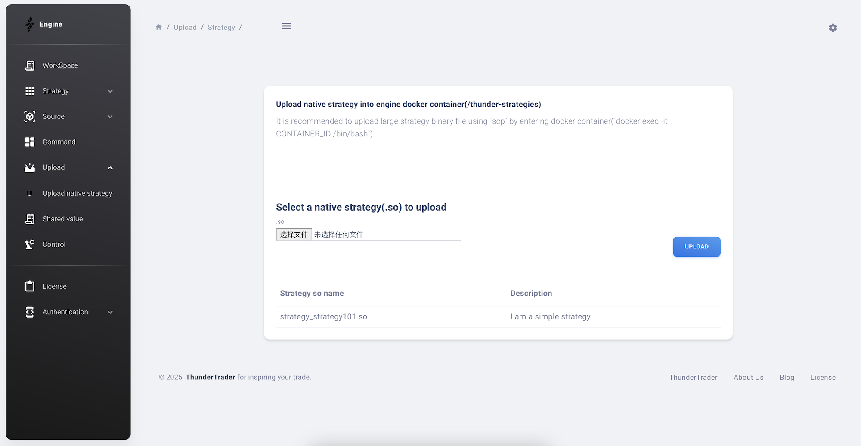Click the Upload breadcrumb link

(185, 28)
